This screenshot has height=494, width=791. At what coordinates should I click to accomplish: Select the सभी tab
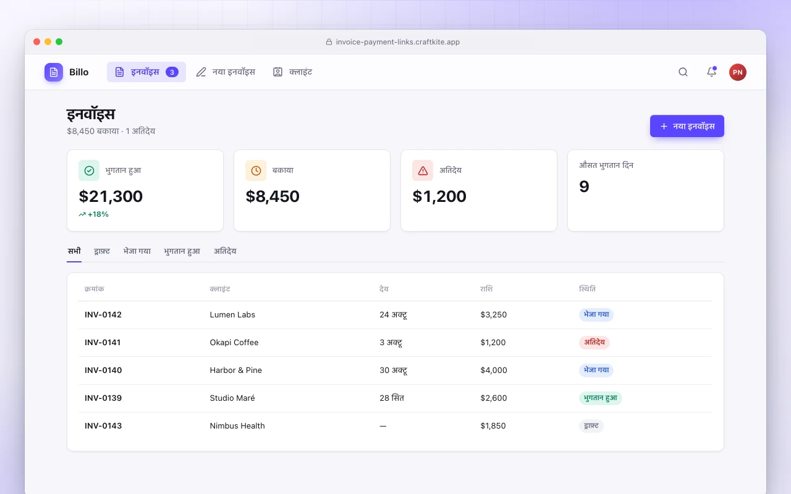(x=74, y=251)
